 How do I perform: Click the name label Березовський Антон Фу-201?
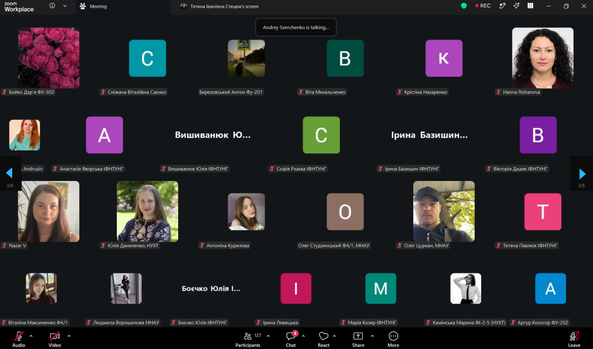[x=231, y=92]
